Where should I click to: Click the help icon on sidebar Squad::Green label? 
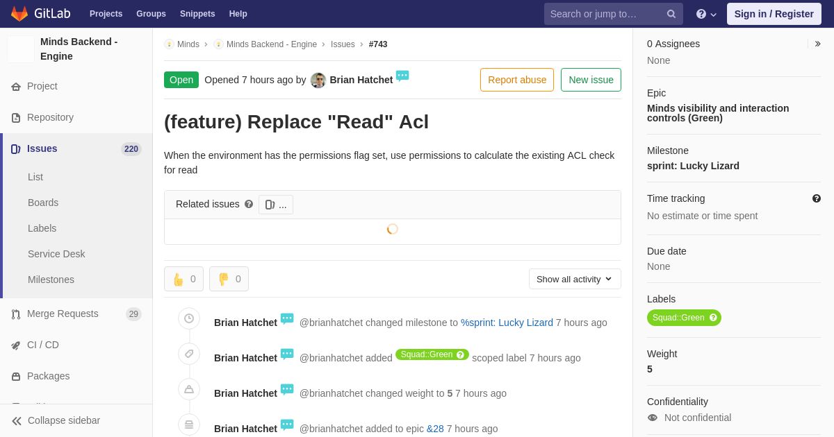[x=713, y=318]
